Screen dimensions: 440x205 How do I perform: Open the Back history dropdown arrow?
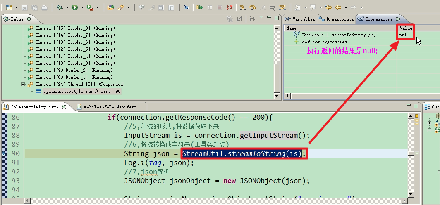coord(346,8)
